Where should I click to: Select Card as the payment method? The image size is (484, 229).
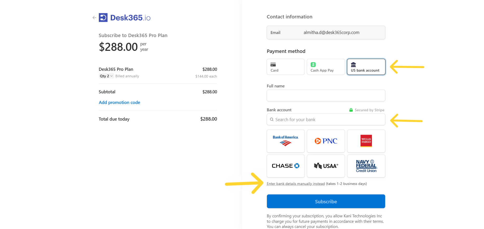(285, 67)
